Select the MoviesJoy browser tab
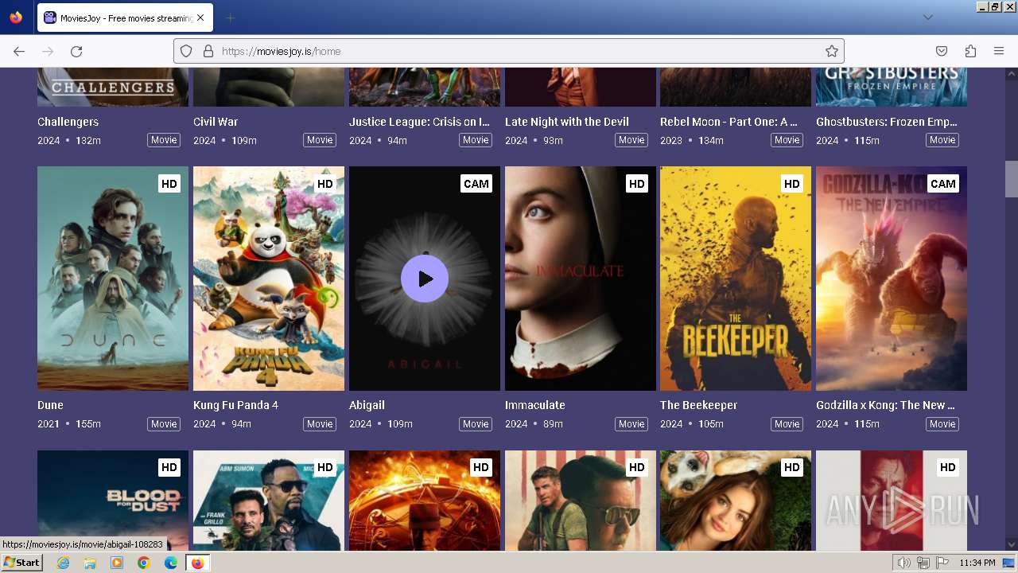This screenshot has width=1018, height=573. [124, 18]
